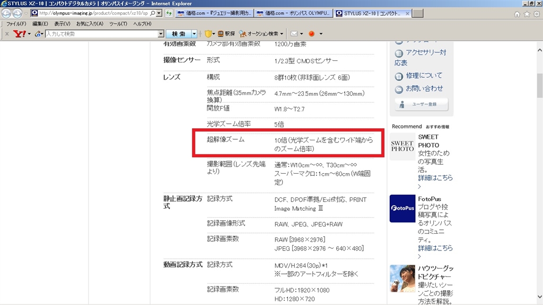Click the vertical scrollbar up arrow

pyautogui.click(x=539, y=50)
